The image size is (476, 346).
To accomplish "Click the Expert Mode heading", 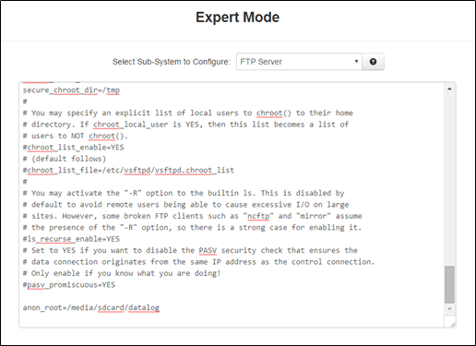I will [x=237, y=18].
